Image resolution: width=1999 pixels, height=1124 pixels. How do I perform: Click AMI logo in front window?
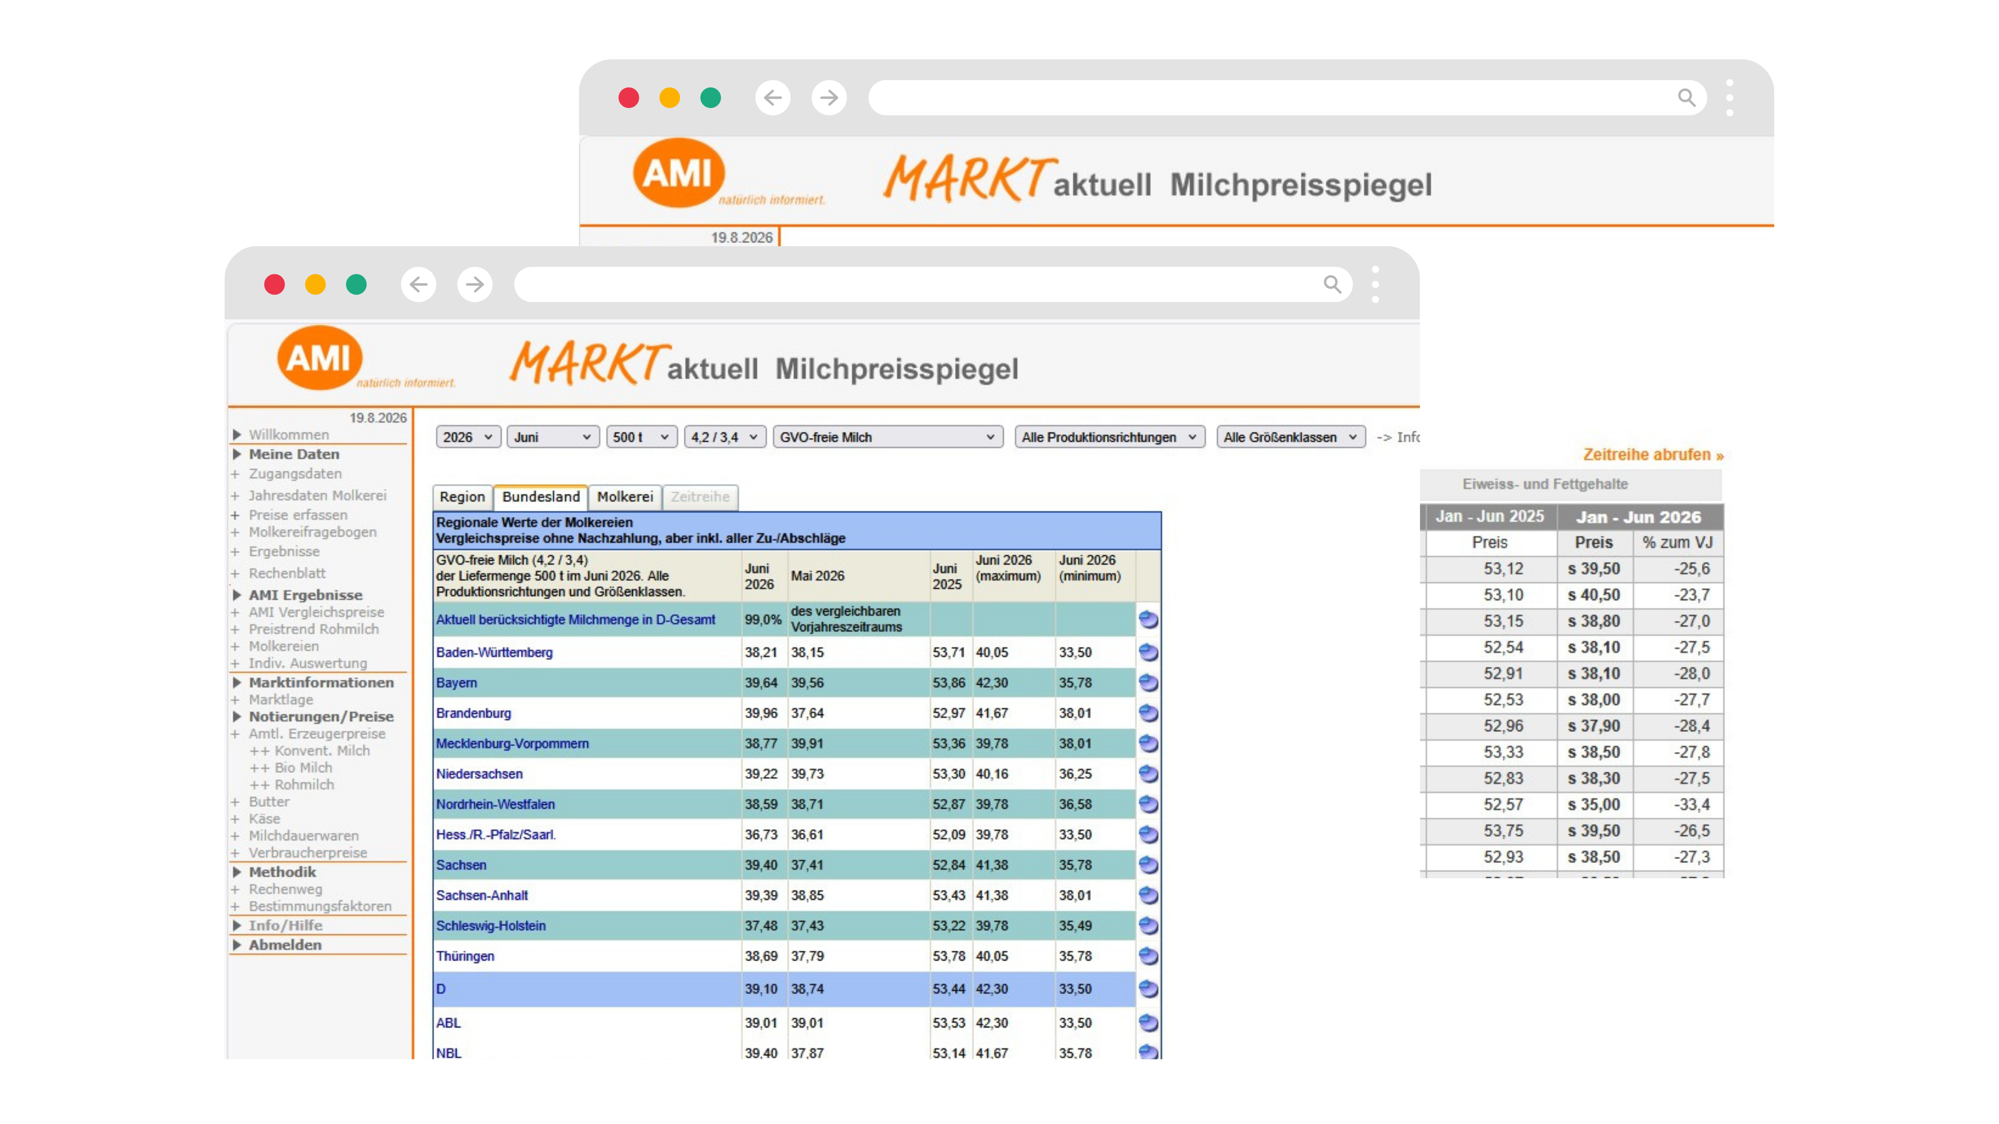point(320,358)
